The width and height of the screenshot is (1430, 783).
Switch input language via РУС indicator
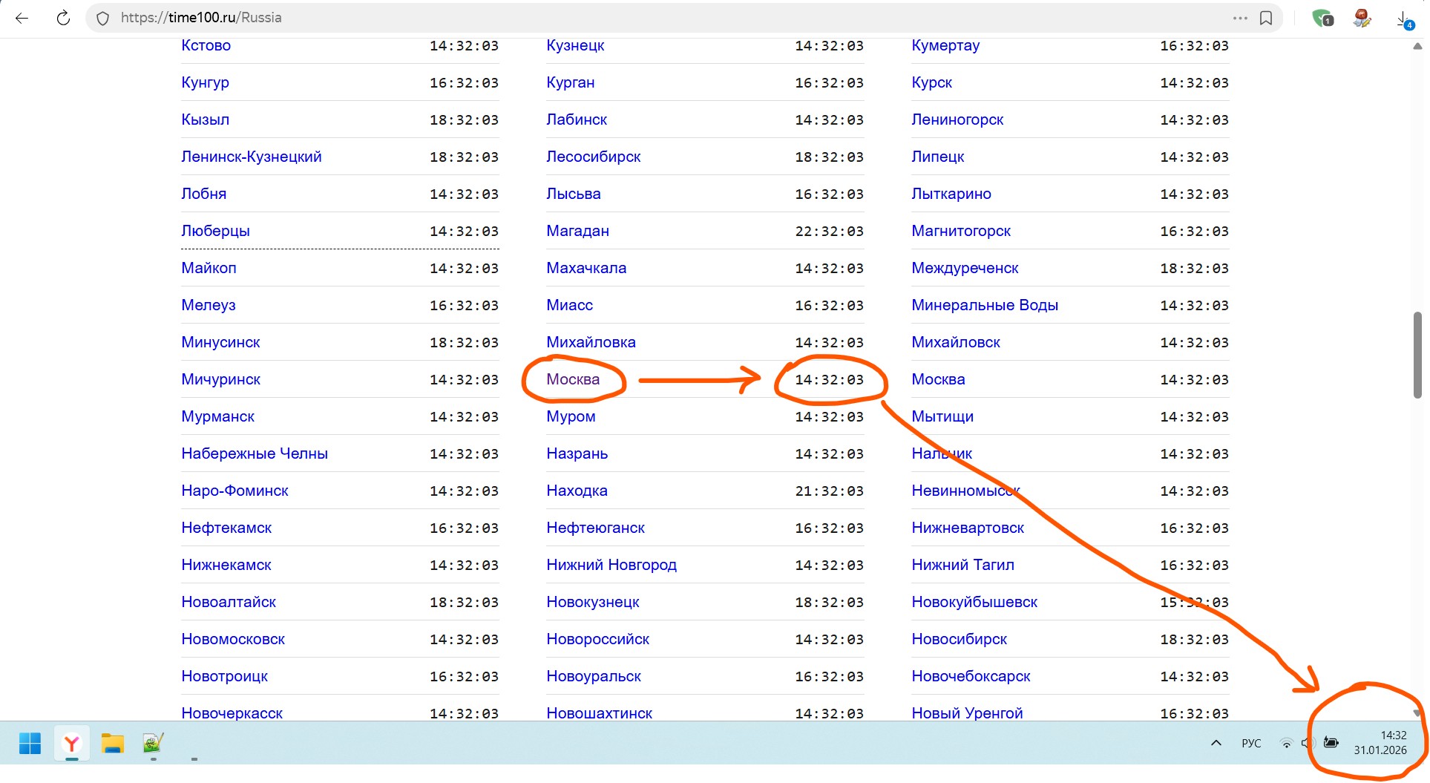pyautogui.click(x=1251, y=743)
